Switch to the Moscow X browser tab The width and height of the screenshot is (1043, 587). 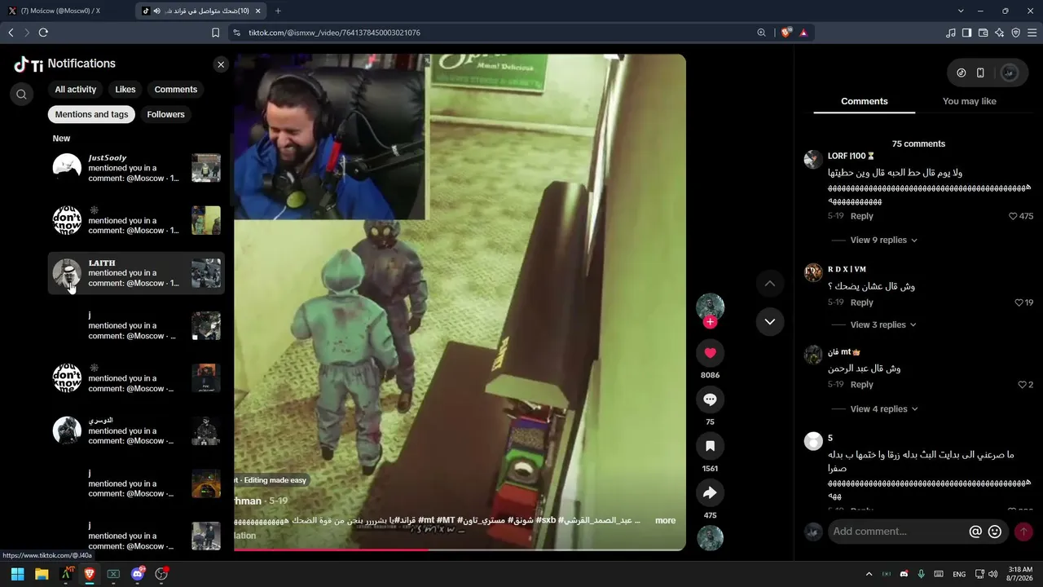[x=68, y=11]
